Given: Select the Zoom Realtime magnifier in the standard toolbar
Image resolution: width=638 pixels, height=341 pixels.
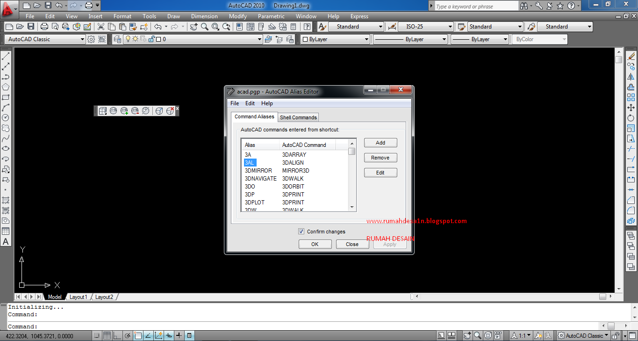Looking at the screenshot, I should [204, 27].
